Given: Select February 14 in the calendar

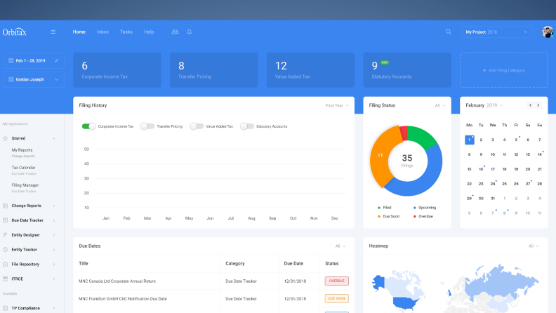Looking at the screenshot, I should pyautogui.click(x=539, y=154).
